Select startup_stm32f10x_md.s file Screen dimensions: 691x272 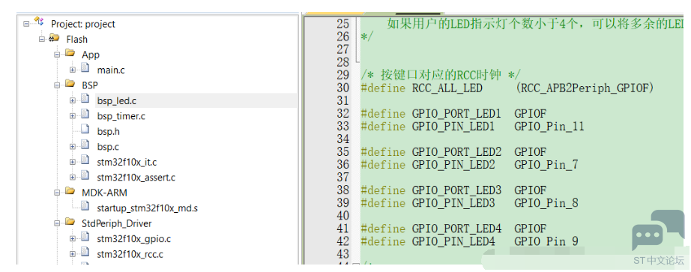147,208
